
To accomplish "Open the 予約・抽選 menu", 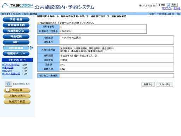I will pos(16,19).
